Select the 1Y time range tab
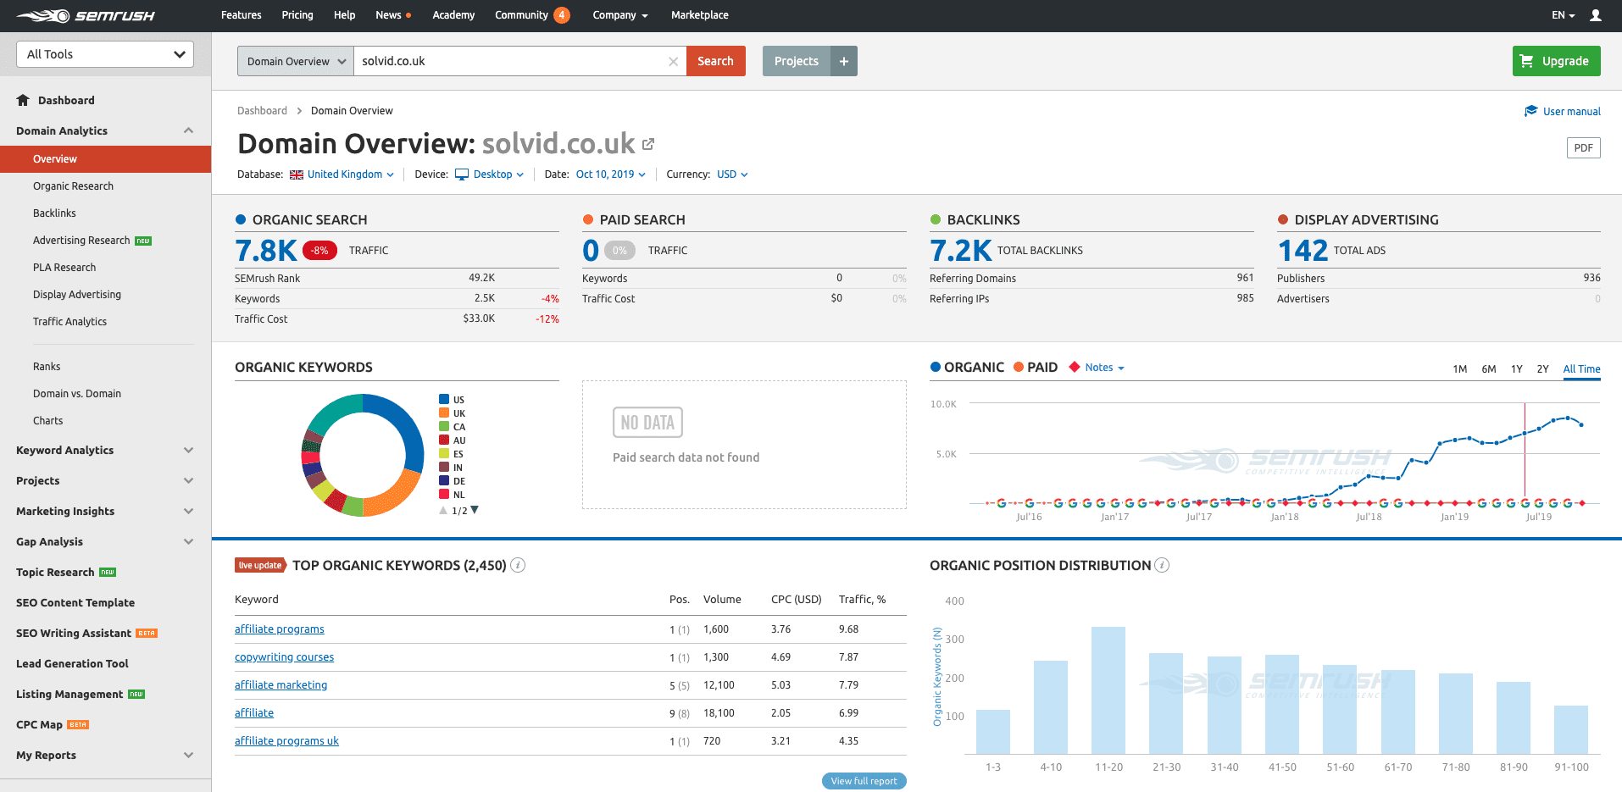Viewport: 1622px width, 792px height. [1517, 369]
